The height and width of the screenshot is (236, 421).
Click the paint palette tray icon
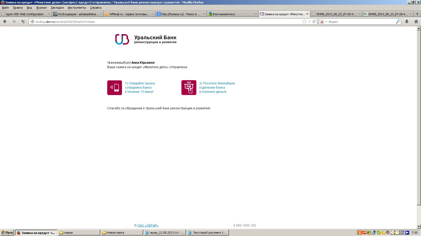(x=383, y=233)
